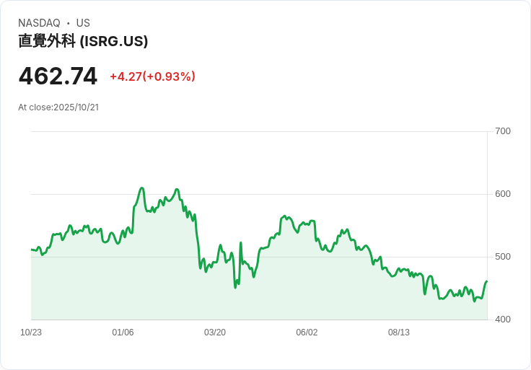Click the 700 y-axis label
The height and width of the screenshot is (370, 531).
(x=503, y=131)
